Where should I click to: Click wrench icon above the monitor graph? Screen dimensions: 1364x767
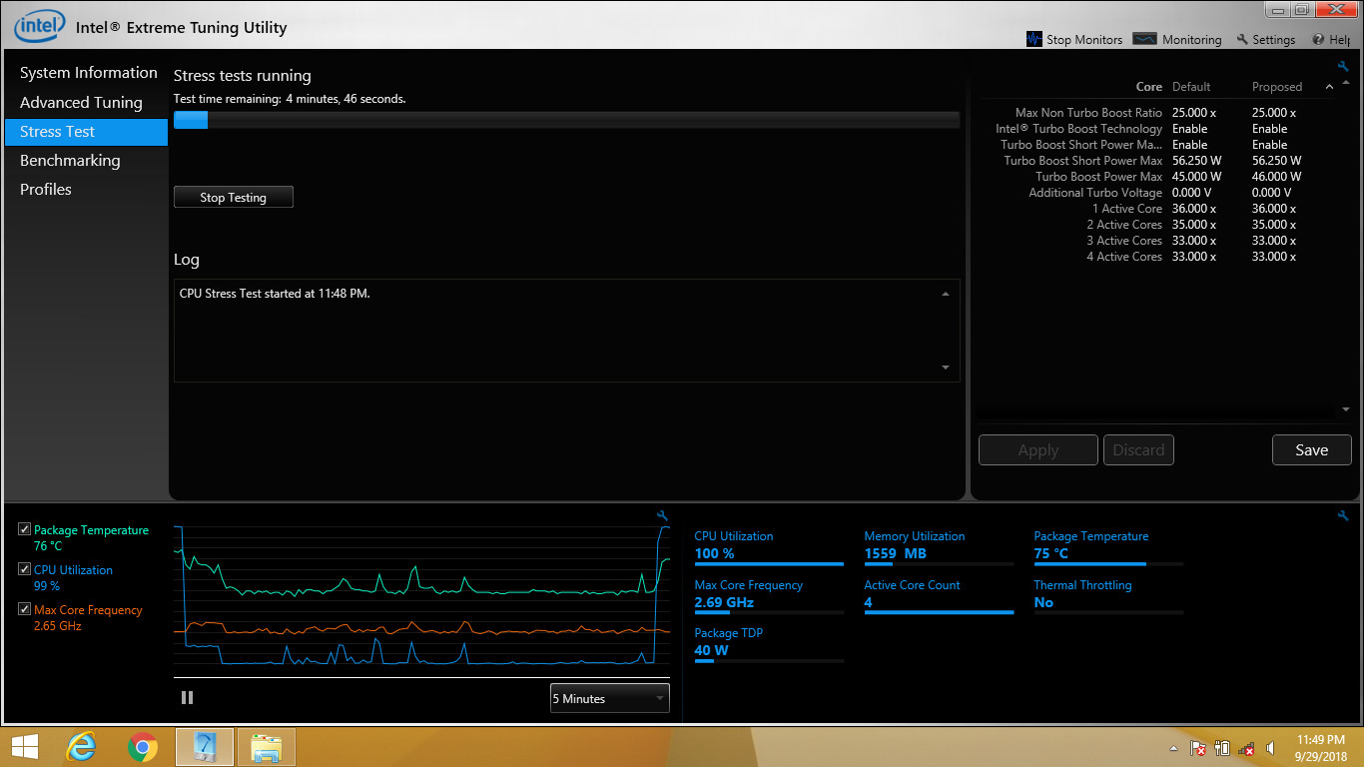pos(662,515)
